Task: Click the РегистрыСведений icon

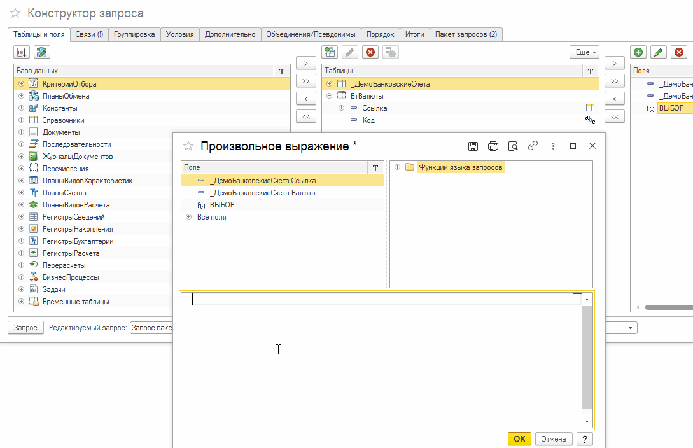Action: pyautogui.click(x=34, y=216)
